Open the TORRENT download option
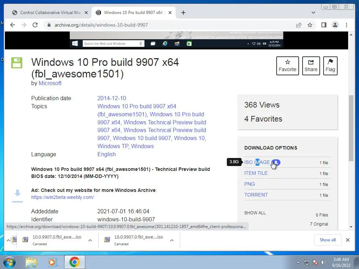 (x=256, y=195)
